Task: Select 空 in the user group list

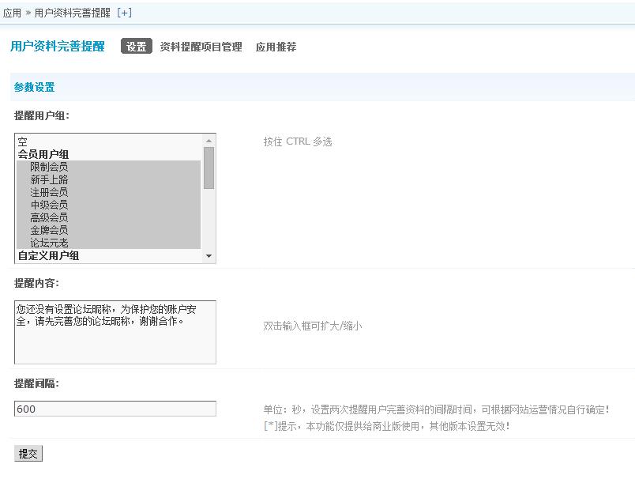Action: click(22, 142)
